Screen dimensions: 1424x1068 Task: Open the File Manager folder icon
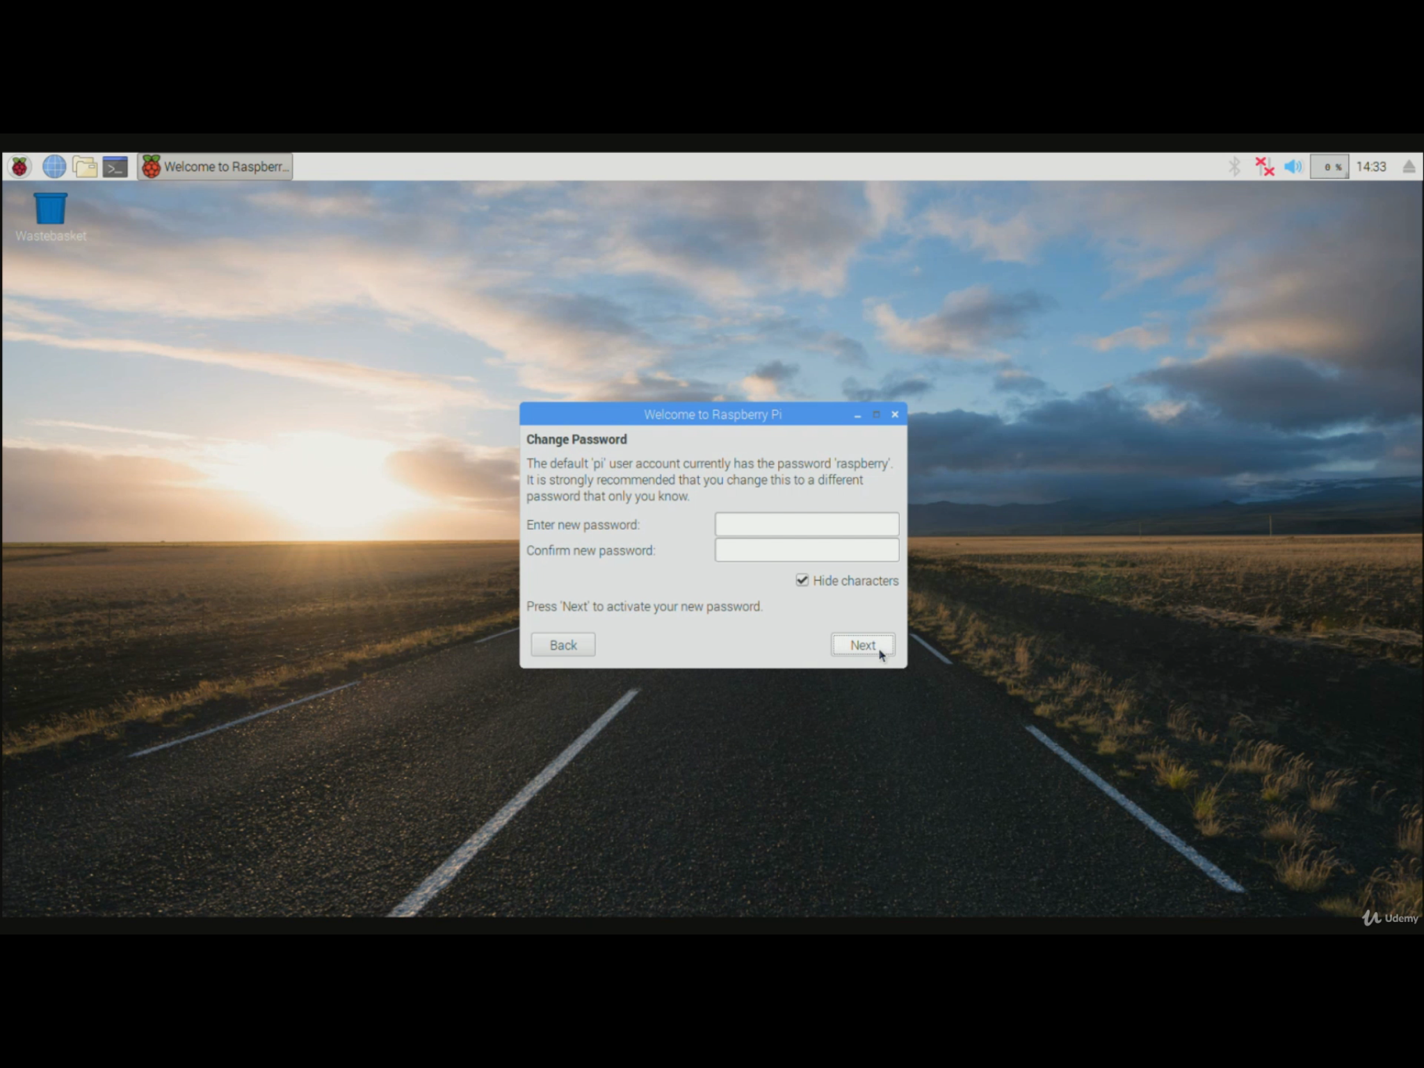tap(85, 167)
